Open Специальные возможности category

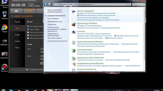[57, 41]
